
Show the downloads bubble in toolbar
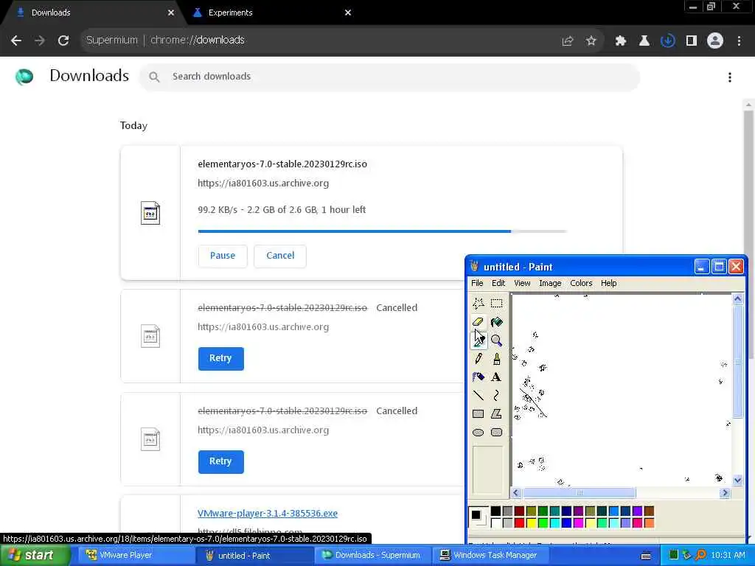667,41
